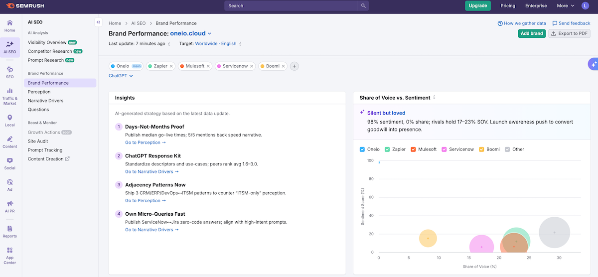Toggle the Boomi legend checkbox

click(481, 149)
